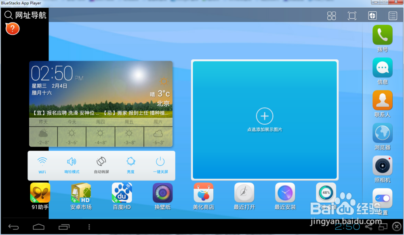Tap the orange question mark help icon
This screenshot has height=235, width=404.
point(12,29)
